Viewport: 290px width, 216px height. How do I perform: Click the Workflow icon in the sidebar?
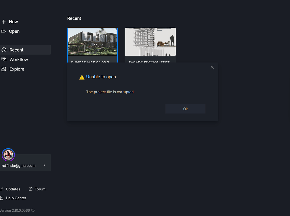4,59
